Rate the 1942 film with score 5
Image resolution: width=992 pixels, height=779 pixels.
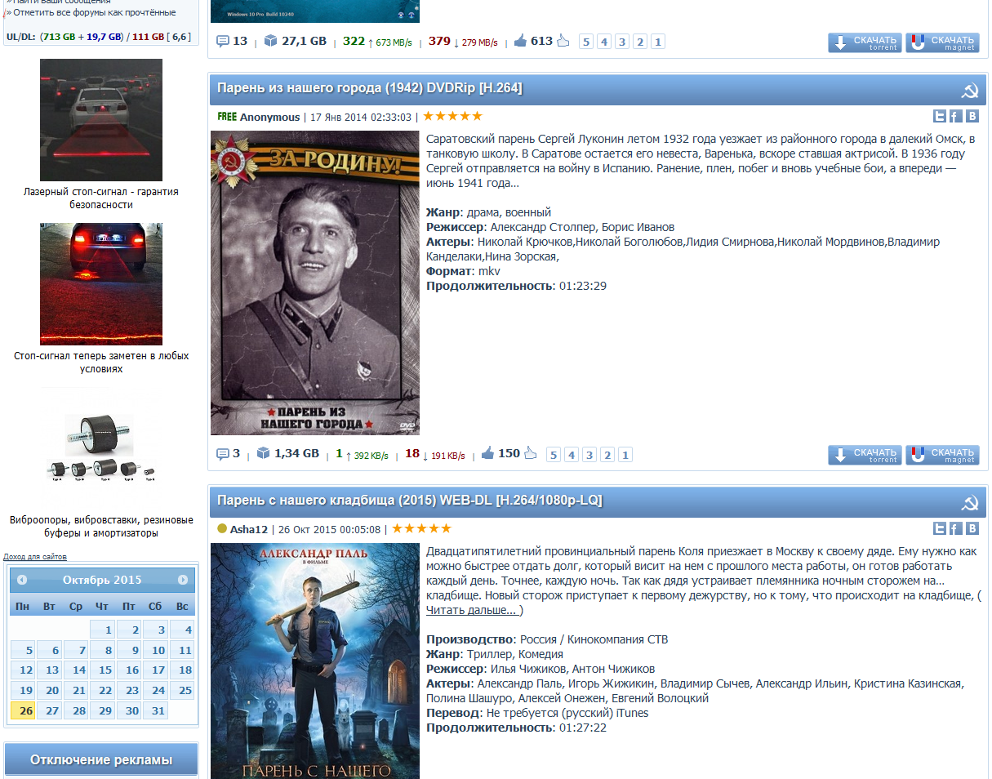pyautogui.click(x=554, y=455)
